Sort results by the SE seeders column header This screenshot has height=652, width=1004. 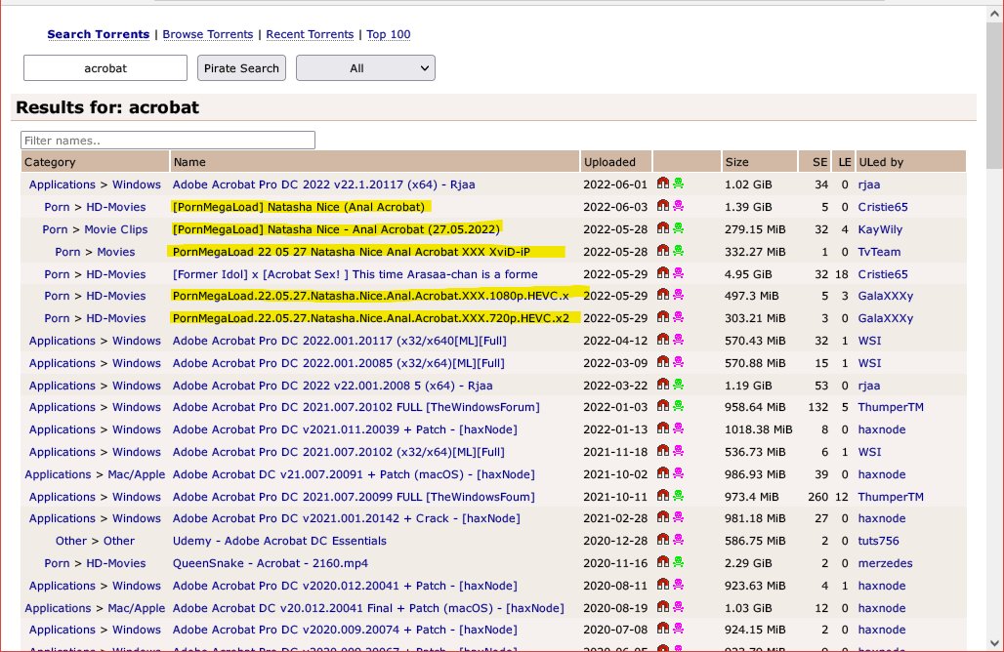click(816, 162)
